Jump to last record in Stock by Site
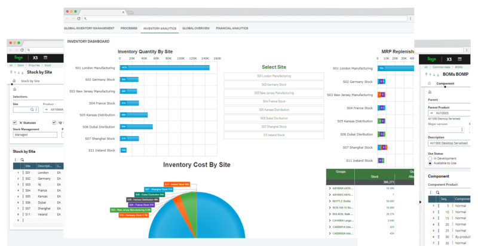The height and width of the screenshot is (246, 478). click(x=22, y=72)
